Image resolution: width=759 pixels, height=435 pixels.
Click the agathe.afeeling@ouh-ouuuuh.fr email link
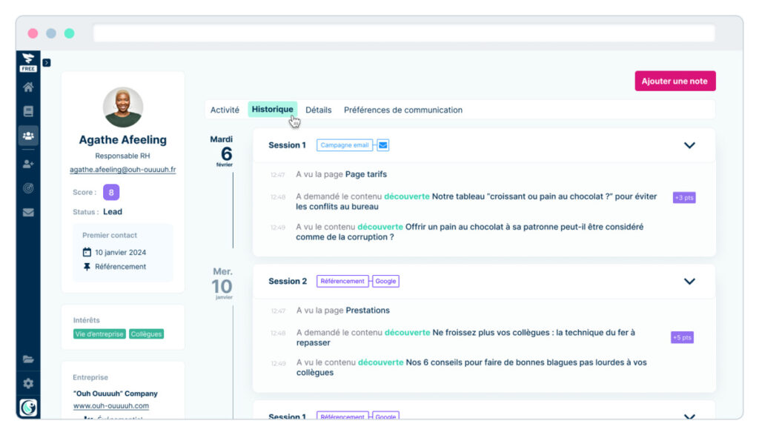click(x=122, y=170)
